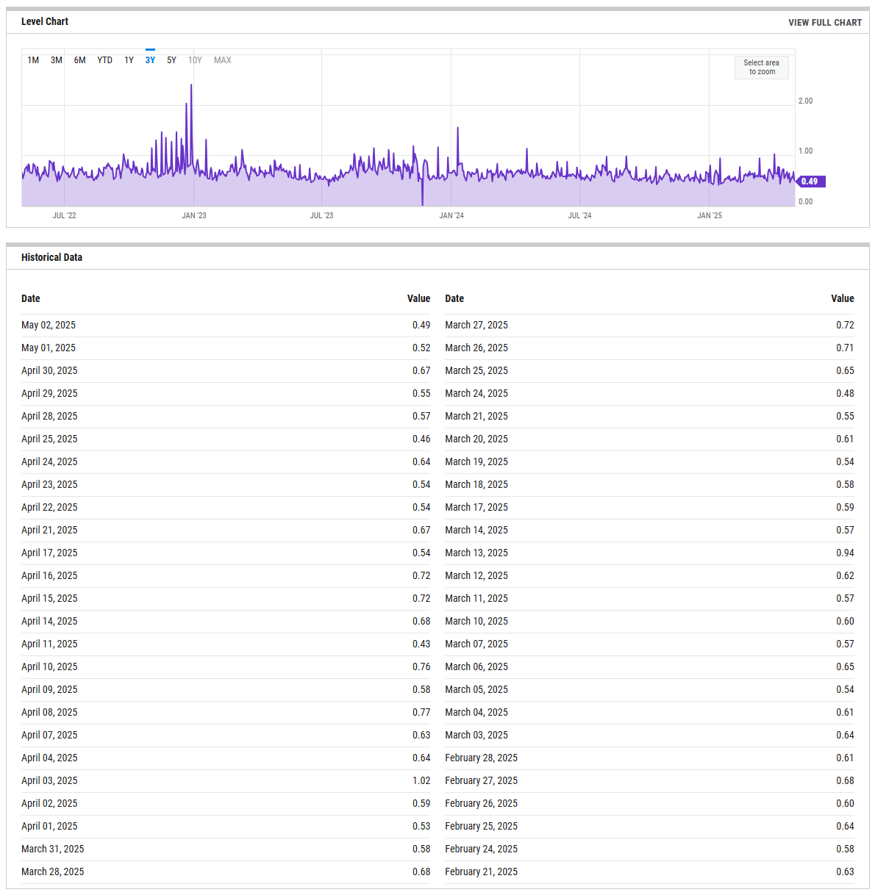Screen dimensions: 875x895
Task: Click the JAN '24 axis label
Action: [451, 215]
